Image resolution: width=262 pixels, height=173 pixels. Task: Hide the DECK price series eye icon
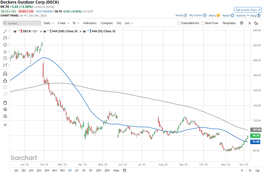click(15, 31)
